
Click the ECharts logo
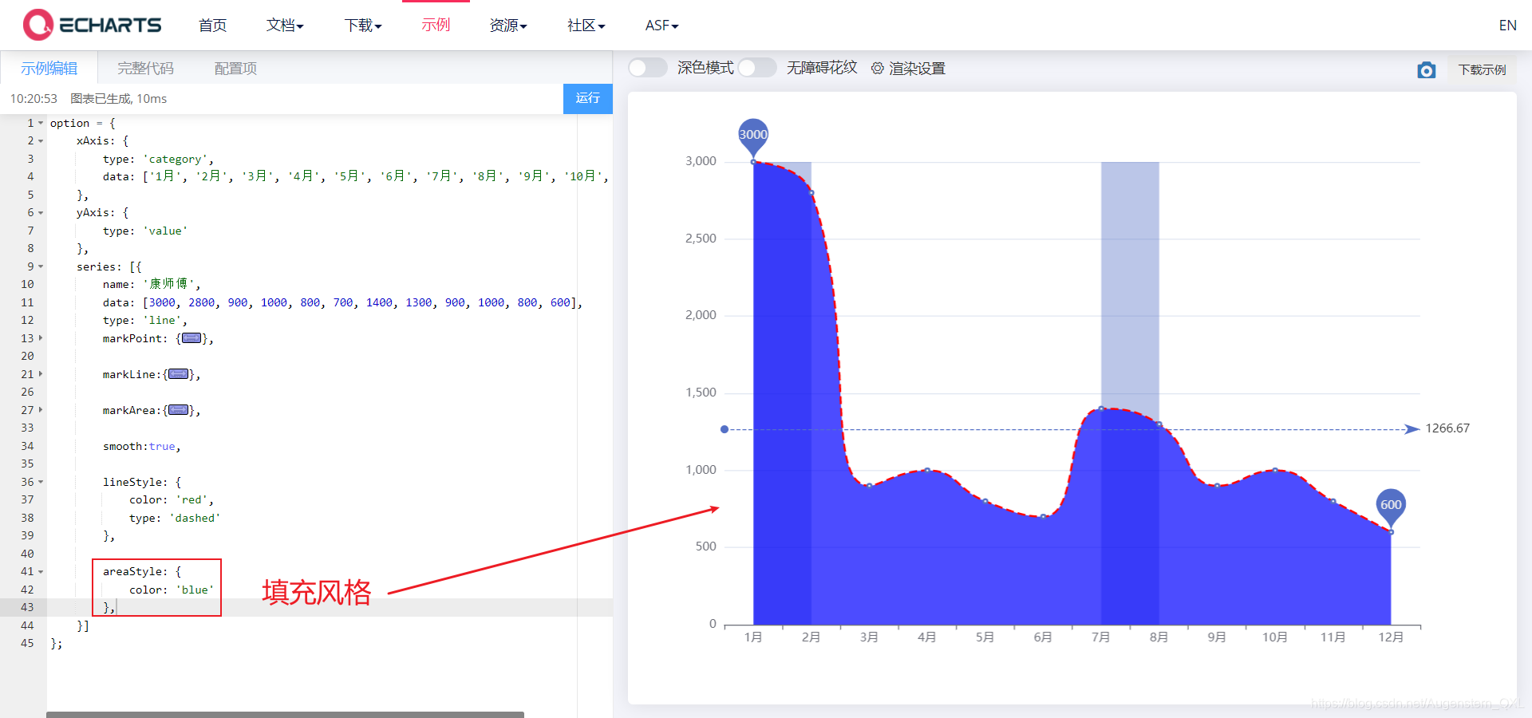tap(92, 25)
